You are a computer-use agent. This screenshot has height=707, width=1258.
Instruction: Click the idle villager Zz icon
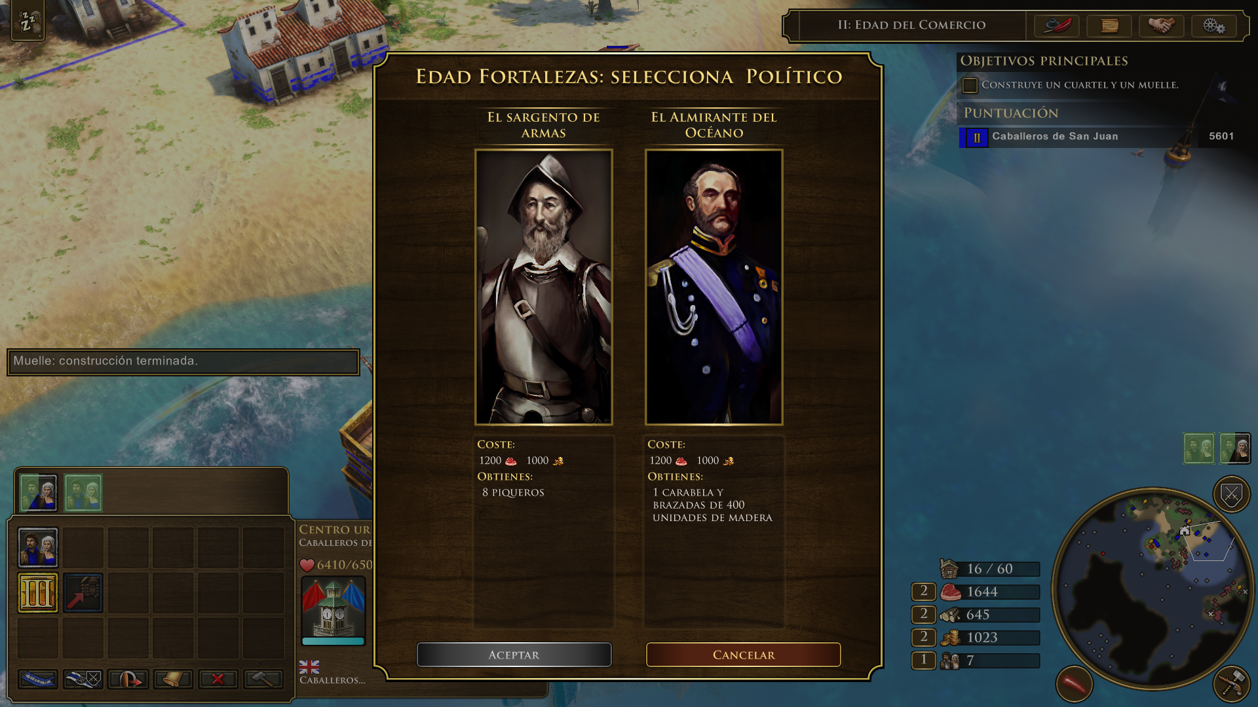[28, 21]
